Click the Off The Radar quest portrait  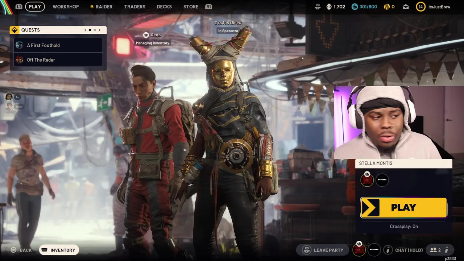point(19,60)
